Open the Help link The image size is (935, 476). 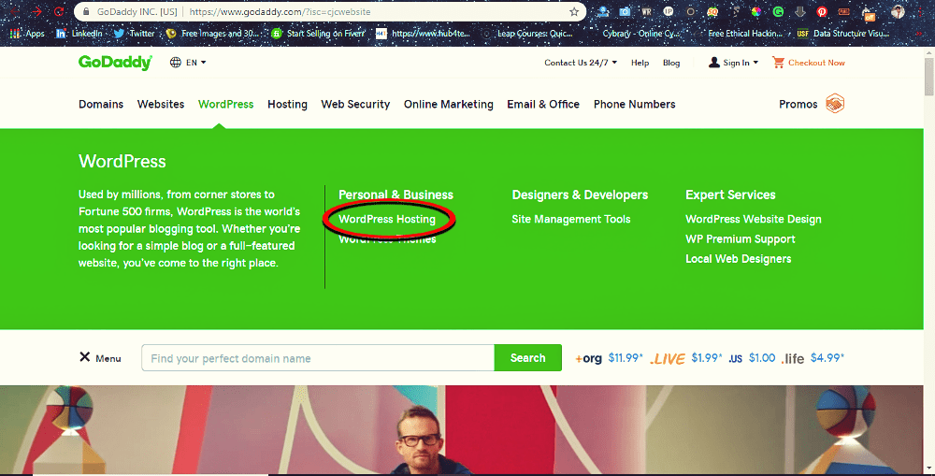point(640,63)
